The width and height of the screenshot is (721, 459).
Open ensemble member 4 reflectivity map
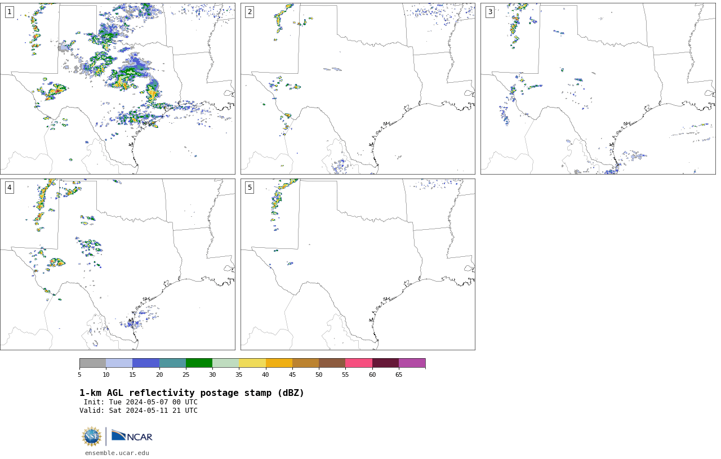tap(118, 264)
